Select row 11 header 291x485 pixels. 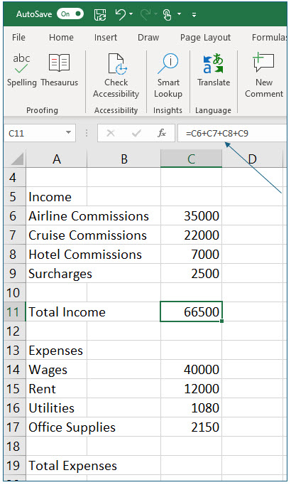pos(15,311)
